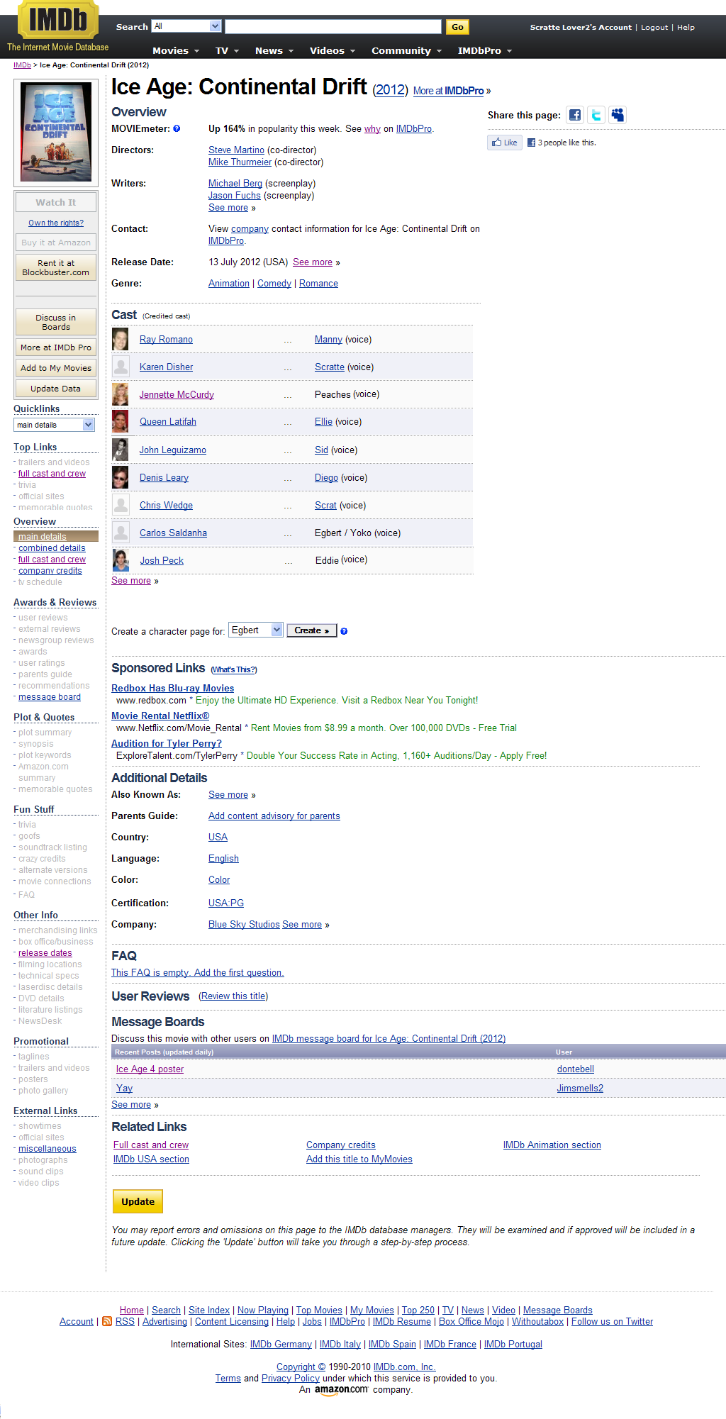726x1419 pixels.
Task: Click the Create character page button
Action: [312, 630]
